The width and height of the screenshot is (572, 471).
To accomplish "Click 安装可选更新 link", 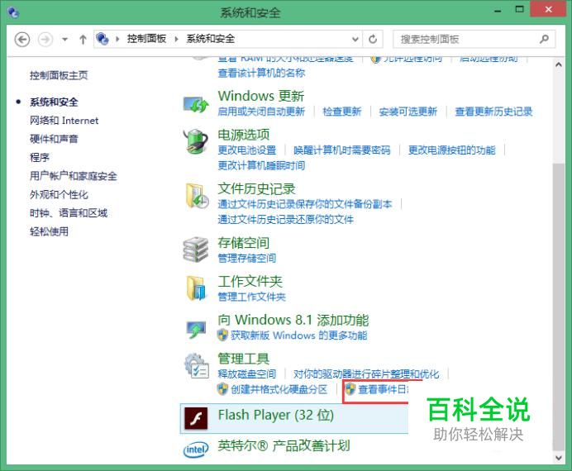I will coord(408,112).
